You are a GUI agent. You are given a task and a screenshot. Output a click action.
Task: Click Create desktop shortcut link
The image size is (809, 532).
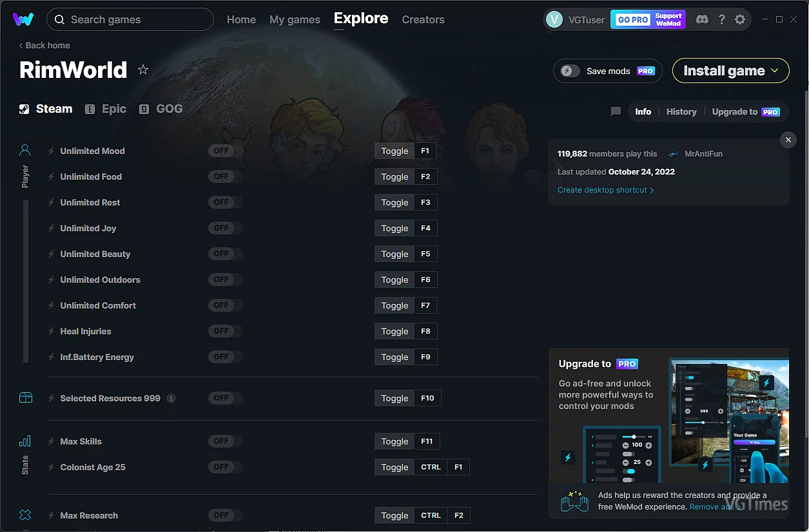pyautogui.click(x=606, y=190)
